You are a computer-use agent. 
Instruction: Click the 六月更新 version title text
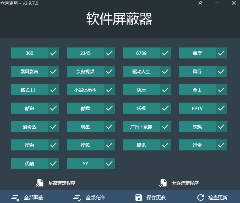[19, 3]
